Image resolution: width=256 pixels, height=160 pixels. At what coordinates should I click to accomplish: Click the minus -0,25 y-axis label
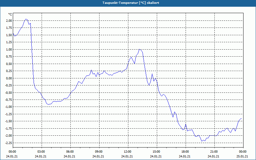click(x=9, y=85)
